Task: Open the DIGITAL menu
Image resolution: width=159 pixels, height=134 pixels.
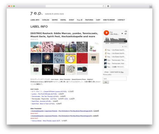Action: coord(63,20)
